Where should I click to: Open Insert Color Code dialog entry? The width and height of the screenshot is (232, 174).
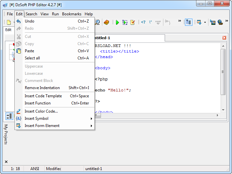click(x=55, y=111)
